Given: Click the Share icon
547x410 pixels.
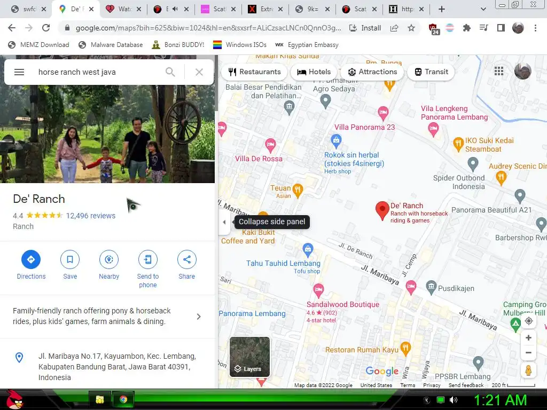Looking at the screenshot, I should click(x=186, y=259).
